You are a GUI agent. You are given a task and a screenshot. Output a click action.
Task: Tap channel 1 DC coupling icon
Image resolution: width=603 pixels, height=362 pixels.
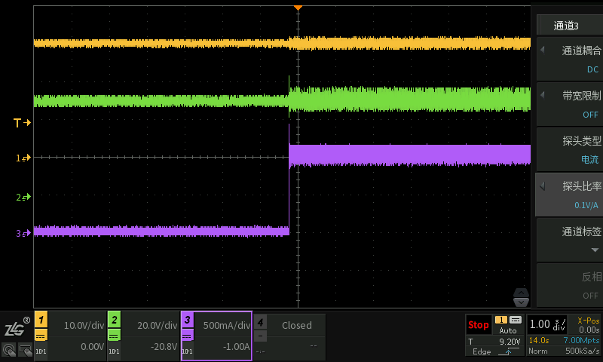[41, 336]
